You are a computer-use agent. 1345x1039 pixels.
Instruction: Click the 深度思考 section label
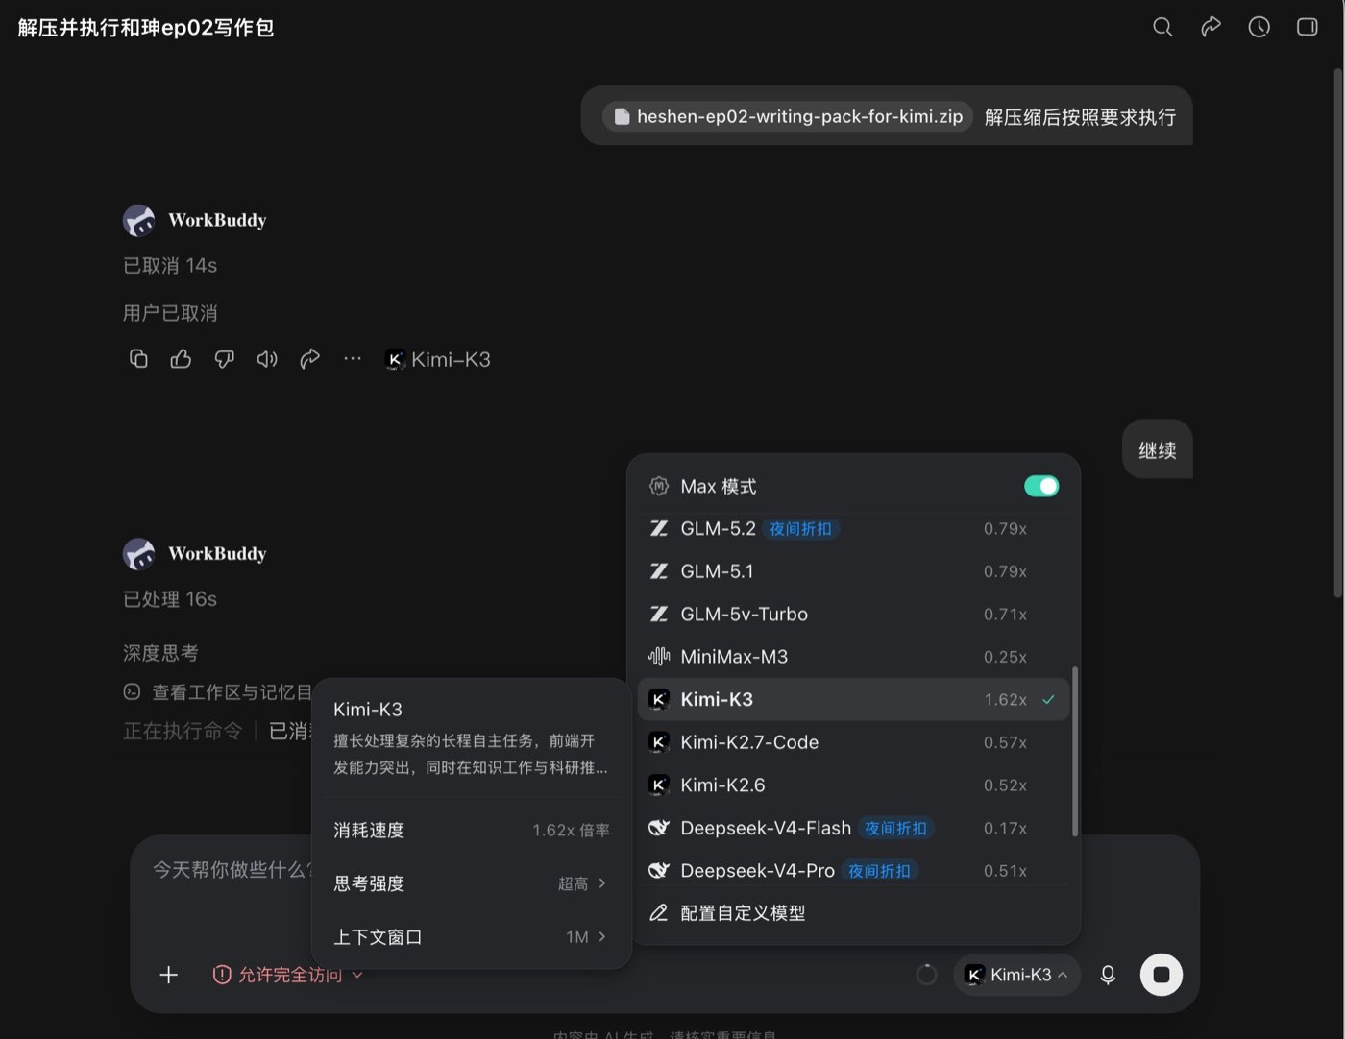160,653
